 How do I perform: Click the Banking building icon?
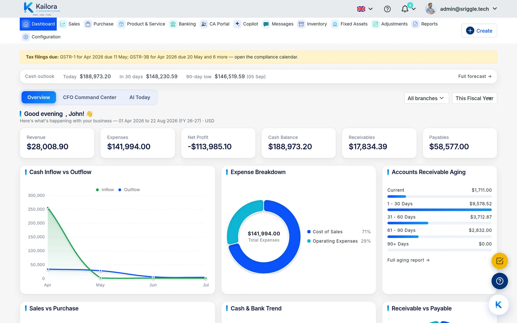point(173,24)
